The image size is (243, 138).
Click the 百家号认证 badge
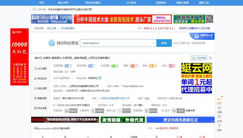[x=202, y=36]
